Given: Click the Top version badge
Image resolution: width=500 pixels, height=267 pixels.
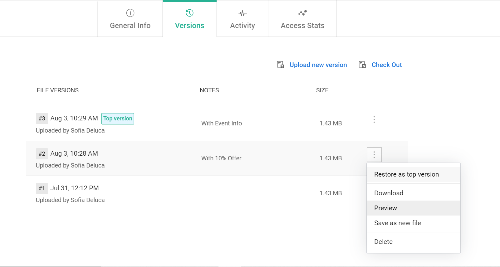Looking at the screenshot, I should click(118, 119).
